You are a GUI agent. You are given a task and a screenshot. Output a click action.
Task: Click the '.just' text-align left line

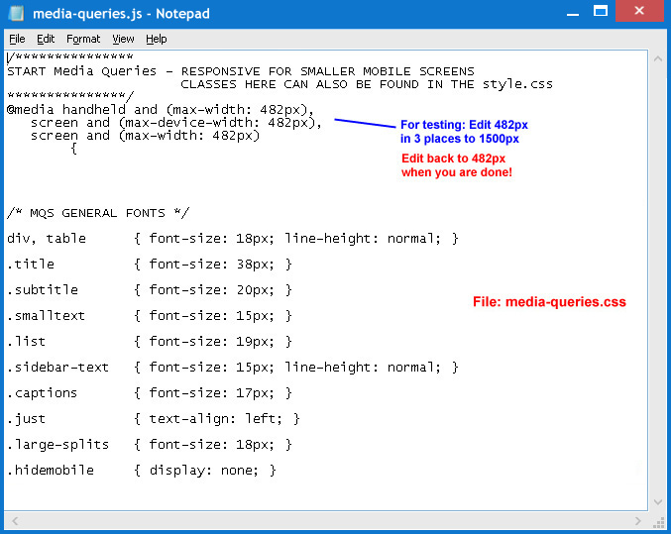tap(154, 418)
